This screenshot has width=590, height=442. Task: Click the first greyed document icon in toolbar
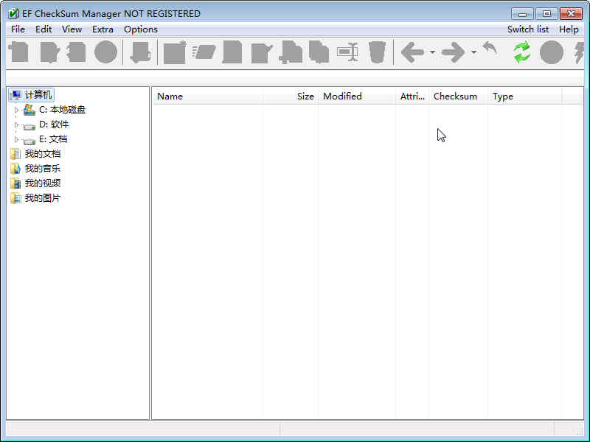pyautogui.click(x=19, y=52)
